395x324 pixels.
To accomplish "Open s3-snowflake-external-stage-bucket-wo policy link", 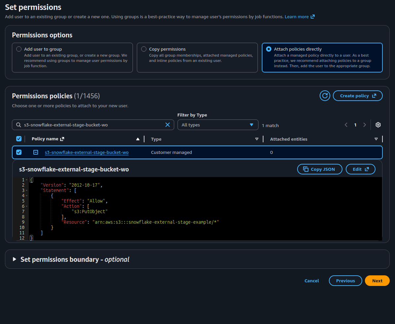I will pos(87,152).
